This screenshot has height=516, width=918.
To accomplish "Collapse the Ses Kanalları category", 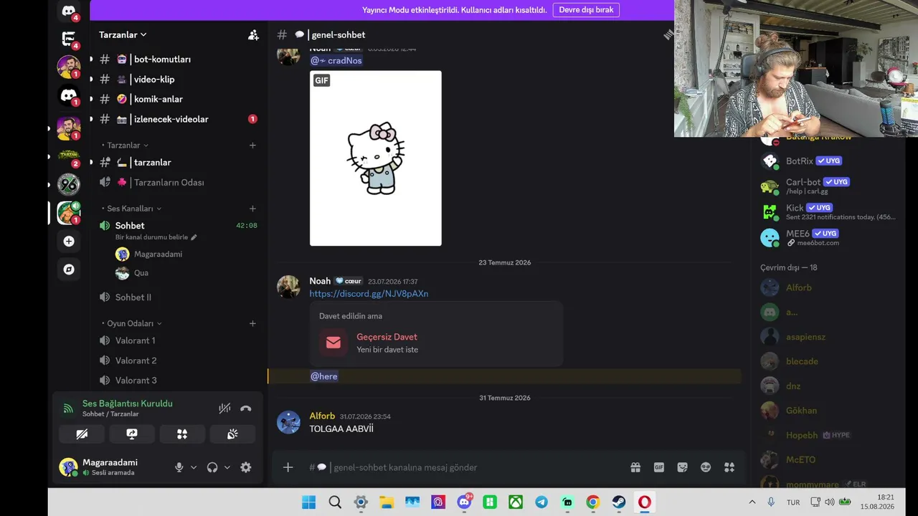I will click(x=134, y=209).
